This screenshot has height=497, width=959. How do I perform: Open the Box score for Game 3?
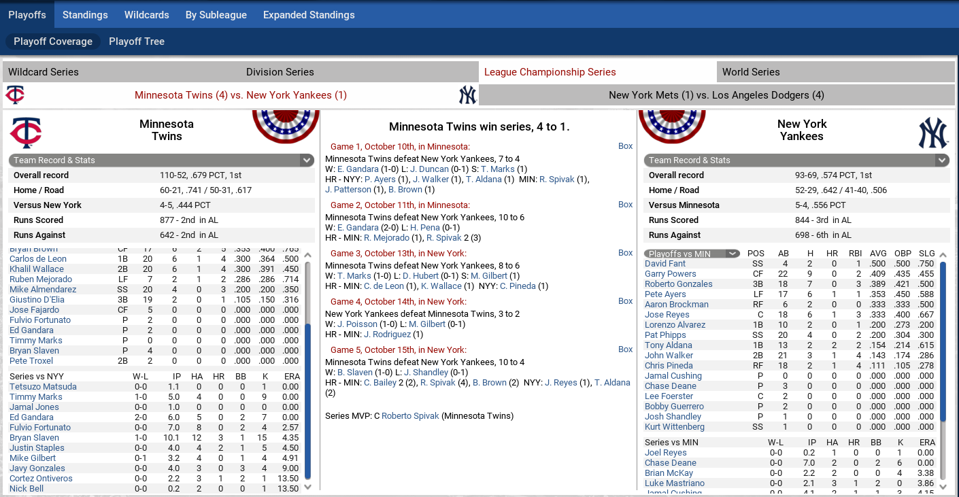pos(625,253)
